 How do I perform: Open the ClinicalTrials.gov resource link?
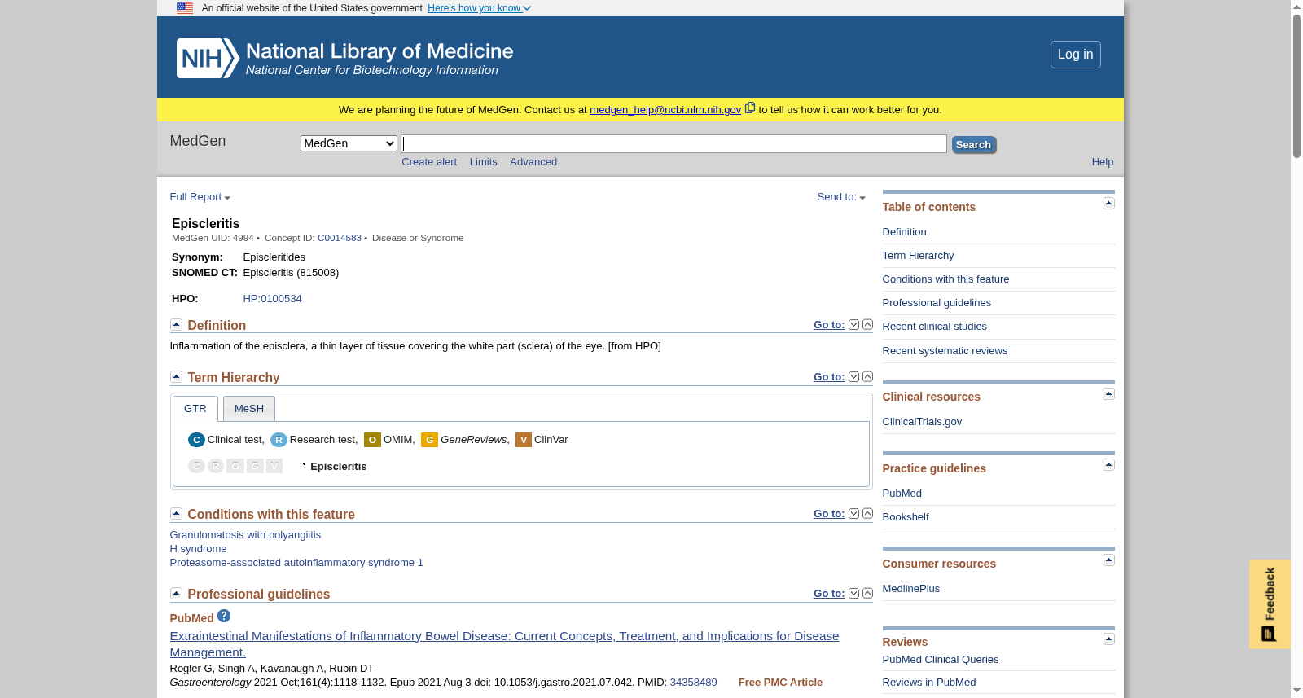tap(922, 422)
